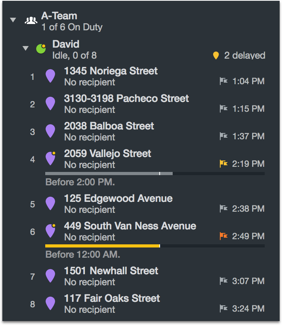Viewport: 282px width, 325px height.
Task: Click the gray flag at 1:04 PM
Action: click(223, 81)
